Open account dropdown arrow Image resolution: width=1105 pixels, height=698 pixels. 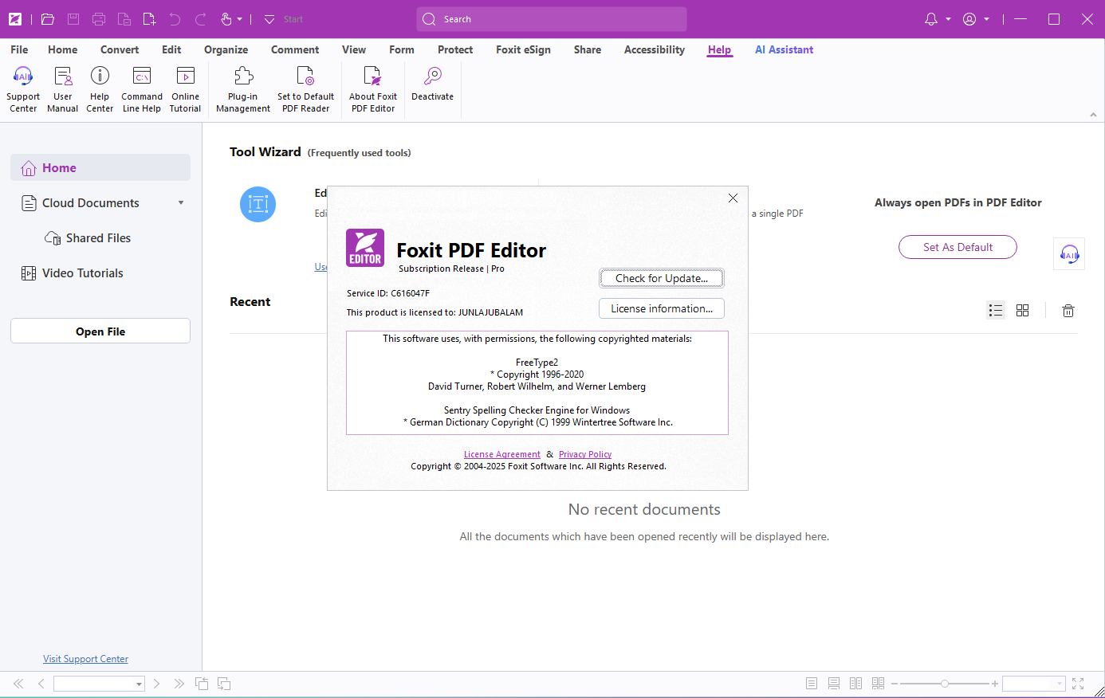point(986,19)
